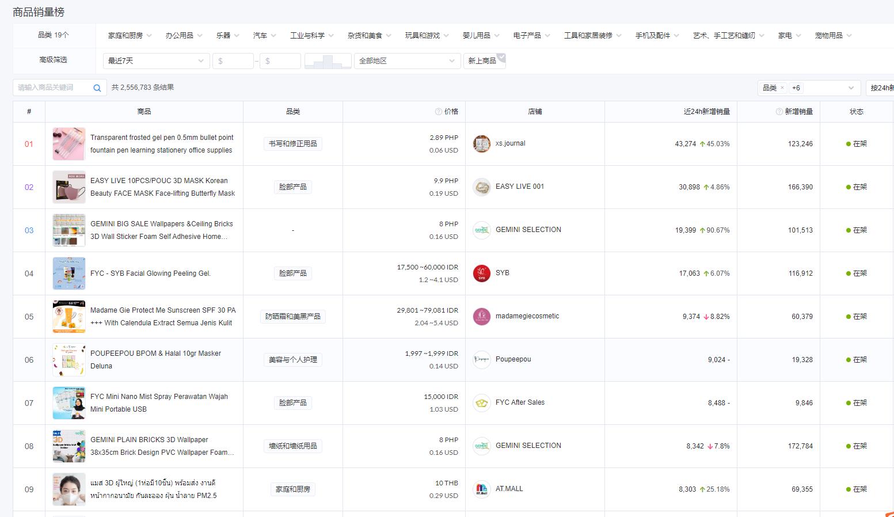894x517 pixels.
Task: Open the xs.journal shop link
Action: point(511,143)
